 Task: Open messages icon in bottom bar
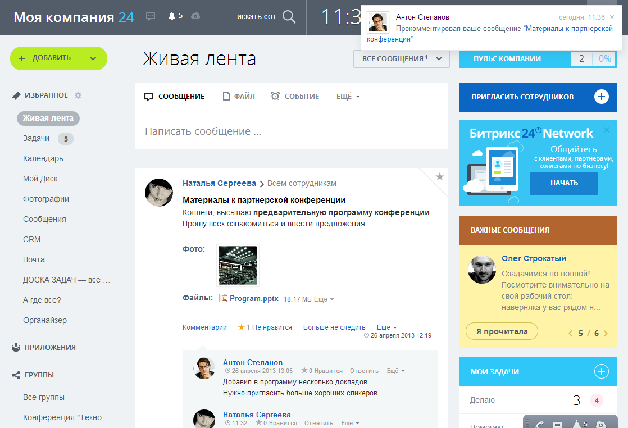tap(558, 425)
